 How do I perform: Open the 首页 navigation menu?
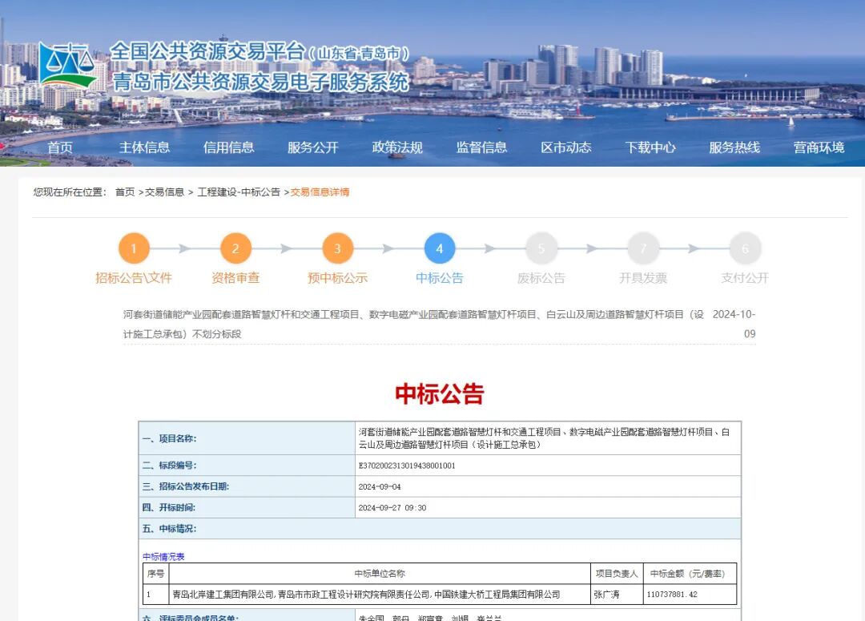[61, 147]
